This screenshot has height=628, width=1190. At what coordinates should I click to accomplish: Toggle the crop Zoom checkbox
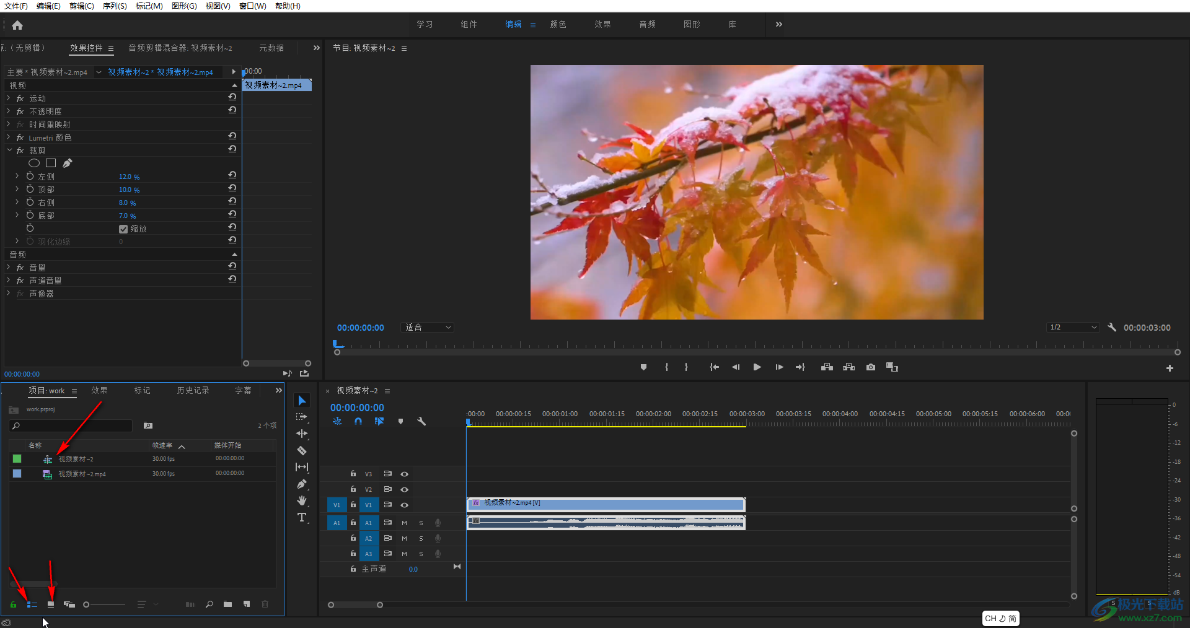click(123, 229)
